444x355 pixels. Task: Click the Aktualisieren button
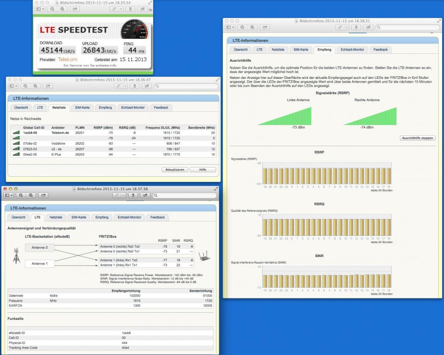coord(175,169)
